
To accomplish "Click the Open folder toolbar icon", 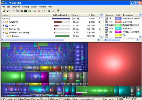I will pyautogui.click(x=4, y=11).
